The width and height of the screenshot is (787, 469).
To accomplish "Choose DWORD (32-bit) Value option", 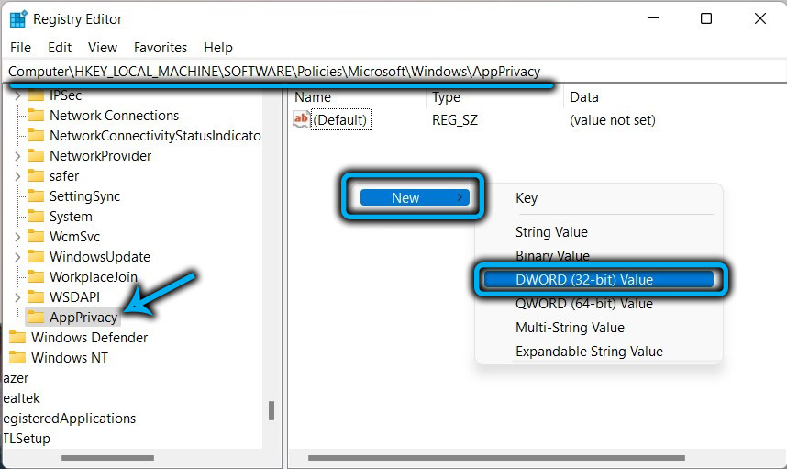I will coord(584,280).
